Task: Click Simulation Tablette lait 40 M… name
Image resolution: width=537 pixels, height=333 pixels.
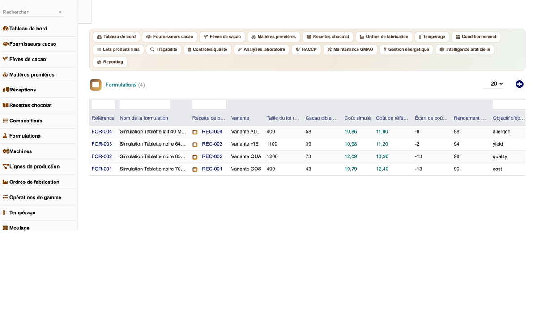Action: (153, 132)
